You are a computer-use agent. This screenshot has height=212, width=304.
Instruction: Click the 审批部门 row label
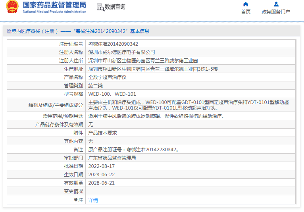coord(73,158)
